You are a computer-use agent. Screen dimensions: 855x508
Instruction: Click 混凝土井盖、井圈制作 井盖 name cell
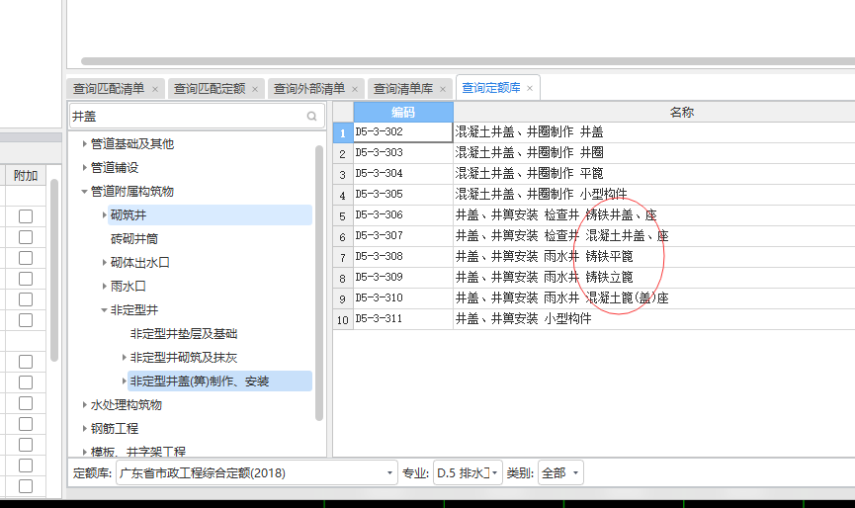(654, 131)
